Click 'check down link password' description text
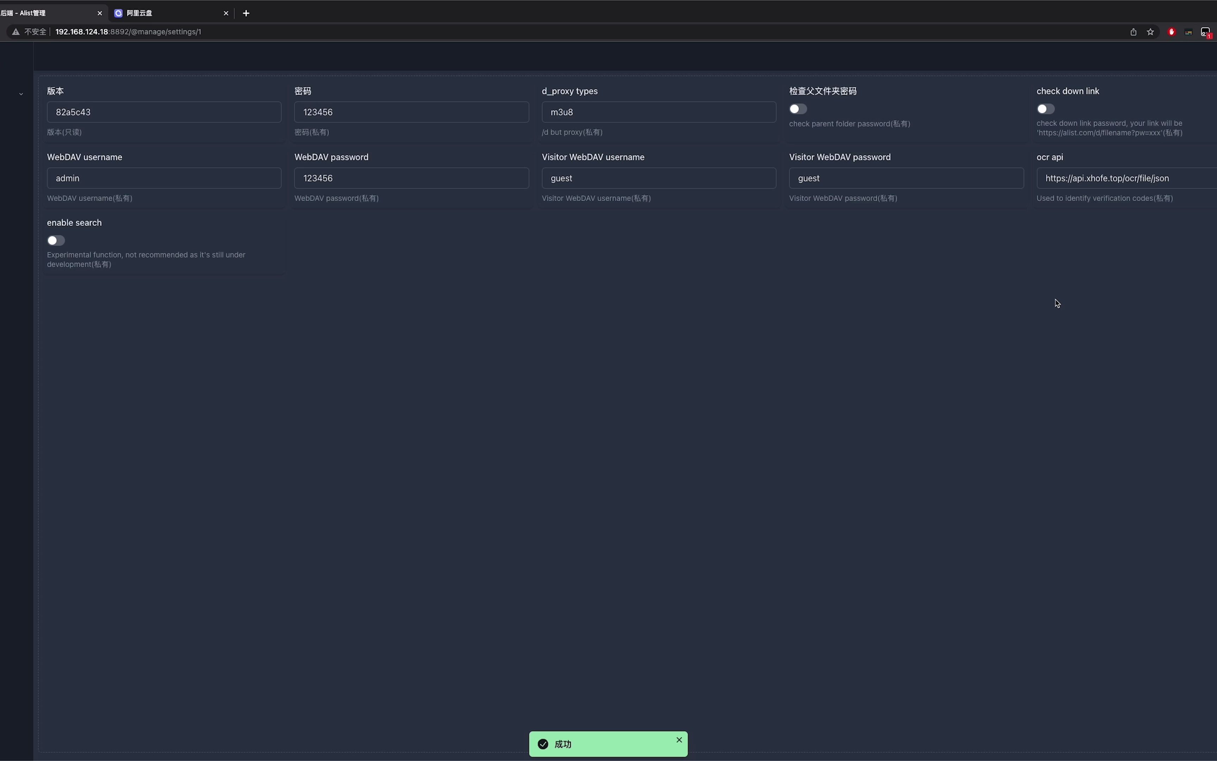Image resolution: width=1217 pixels, height=761 pixels. point(1109,128)
